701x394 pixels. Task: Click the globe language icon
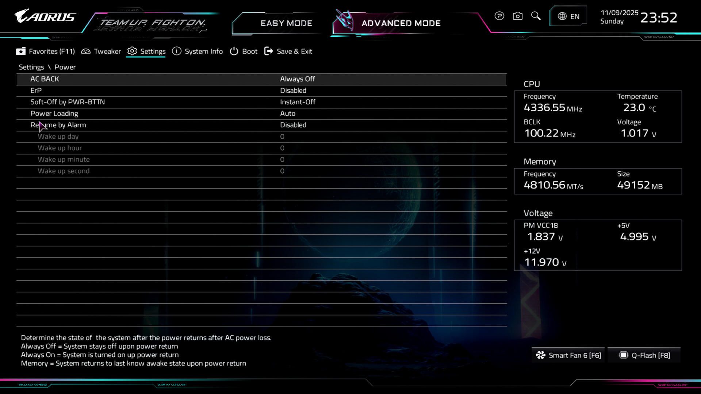(562, 16)
